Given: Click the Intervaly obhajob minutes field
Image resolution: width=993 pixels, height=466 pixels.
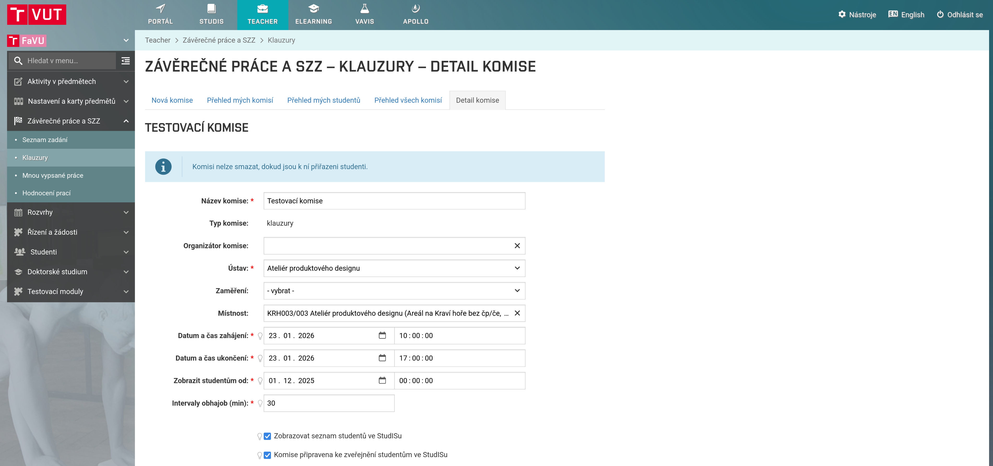Looking at the screenshot, I should tap(329, 403).
